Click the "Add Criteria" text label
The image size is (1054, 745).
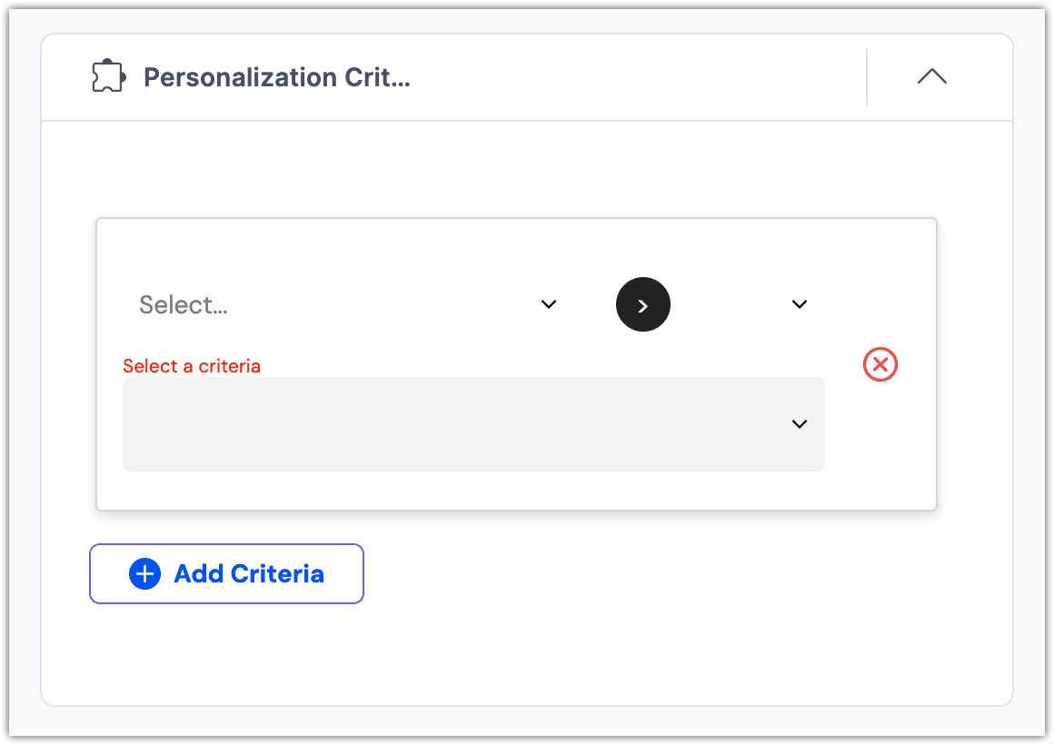[x=249, y=573]
